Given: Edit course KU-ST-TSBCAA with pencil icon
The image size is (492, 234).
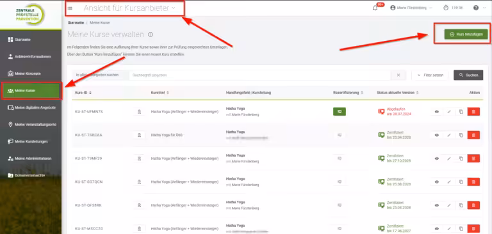Looking at the screenshot, I should pos(448,135).
